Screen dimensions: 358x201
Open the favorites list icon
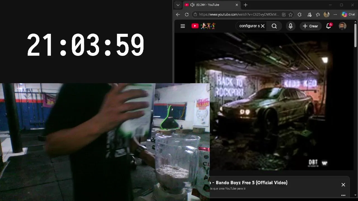(318, 15)
